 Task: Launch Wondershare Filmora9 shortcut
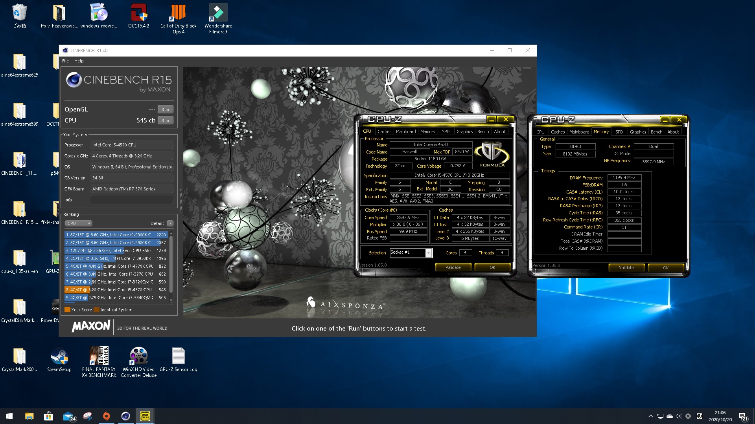click(x=218, y=19)
